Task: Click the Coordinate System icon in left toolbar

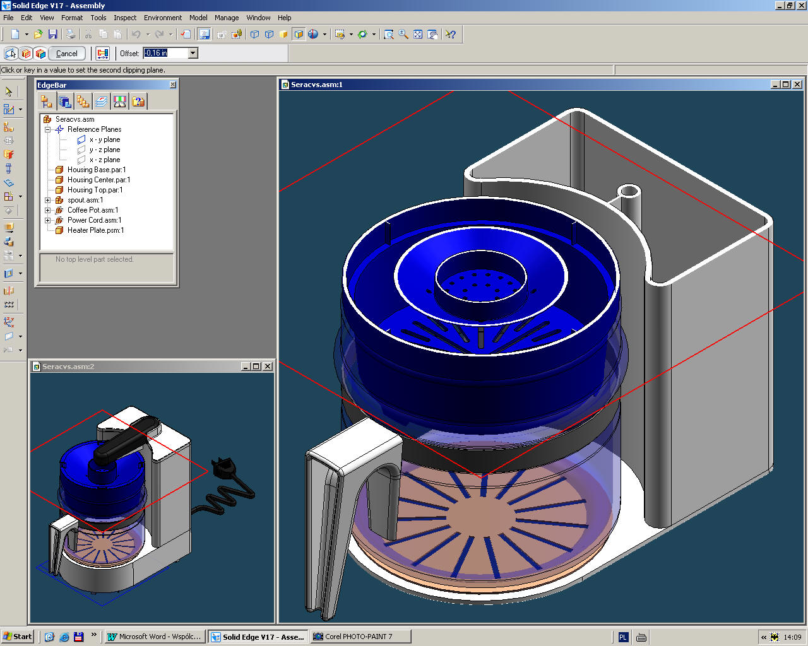Action: coord(9,322)
